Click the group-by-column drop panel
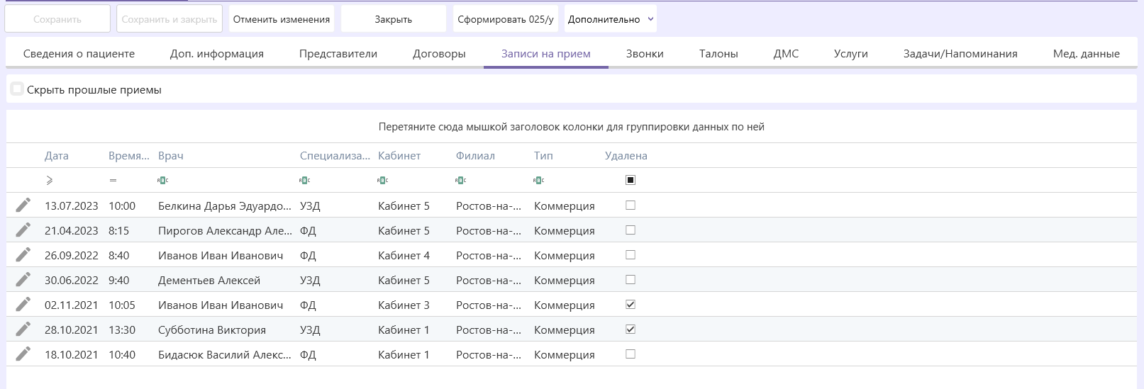The width and height of the screenshot is (1144, 389). pyautogui.click(x=572, y=127)
